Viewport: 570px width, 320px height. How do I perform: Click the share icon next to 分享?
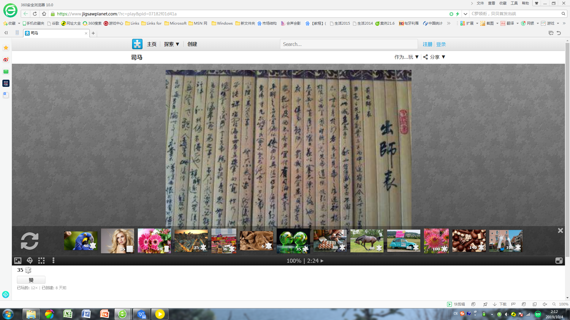pyautogui.click(x=425, y=57)
